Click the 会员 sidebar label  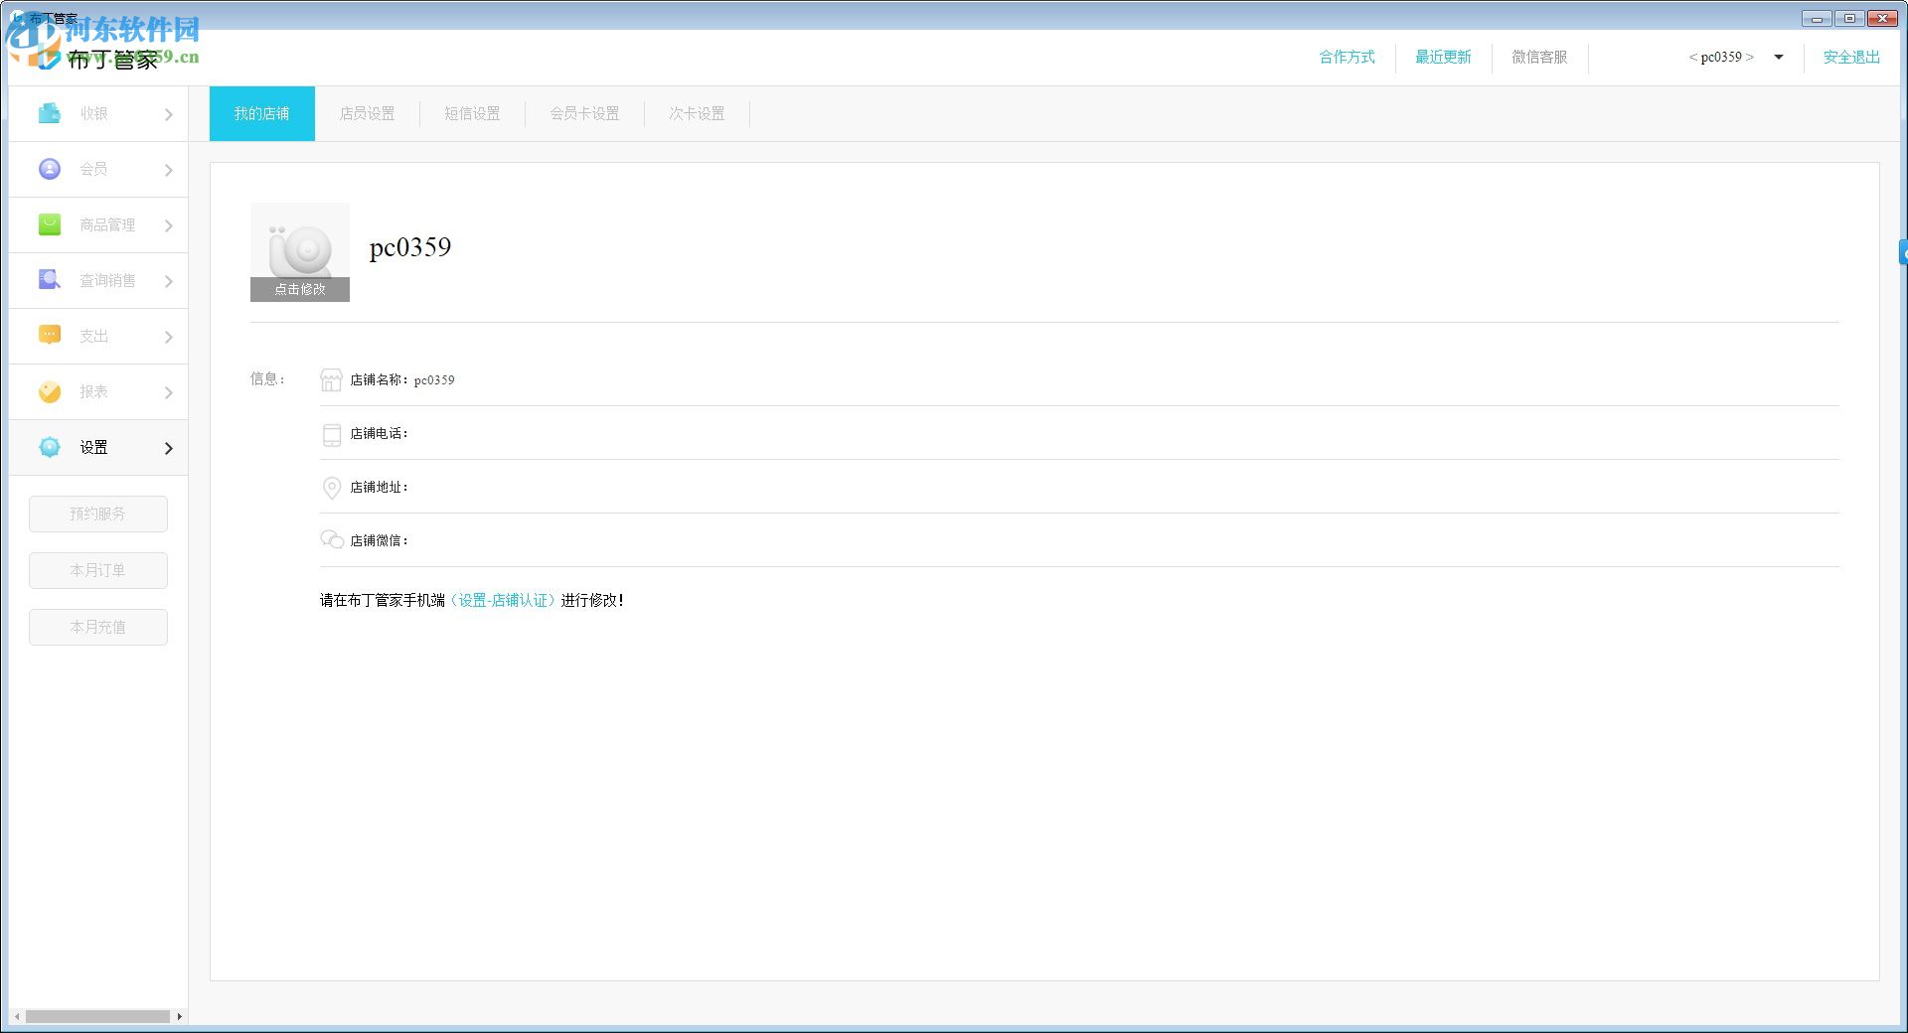94,170
